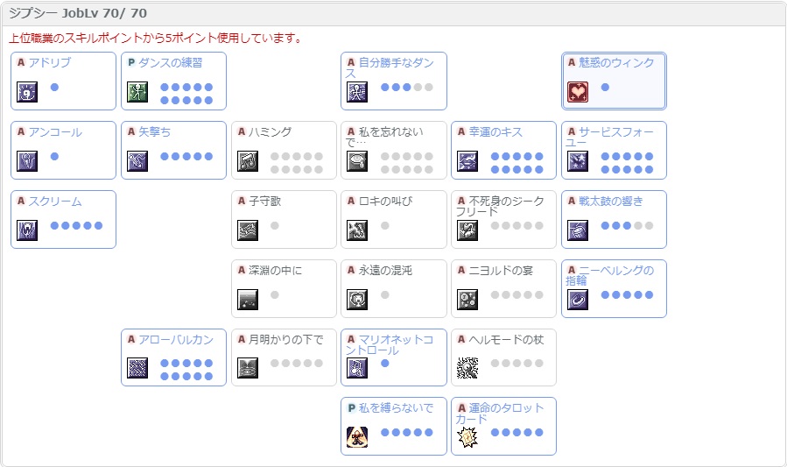Open the アドリブ skill name link
This screenshot has width=787, height=467.
pyautogui.click(x=50, y=63)
